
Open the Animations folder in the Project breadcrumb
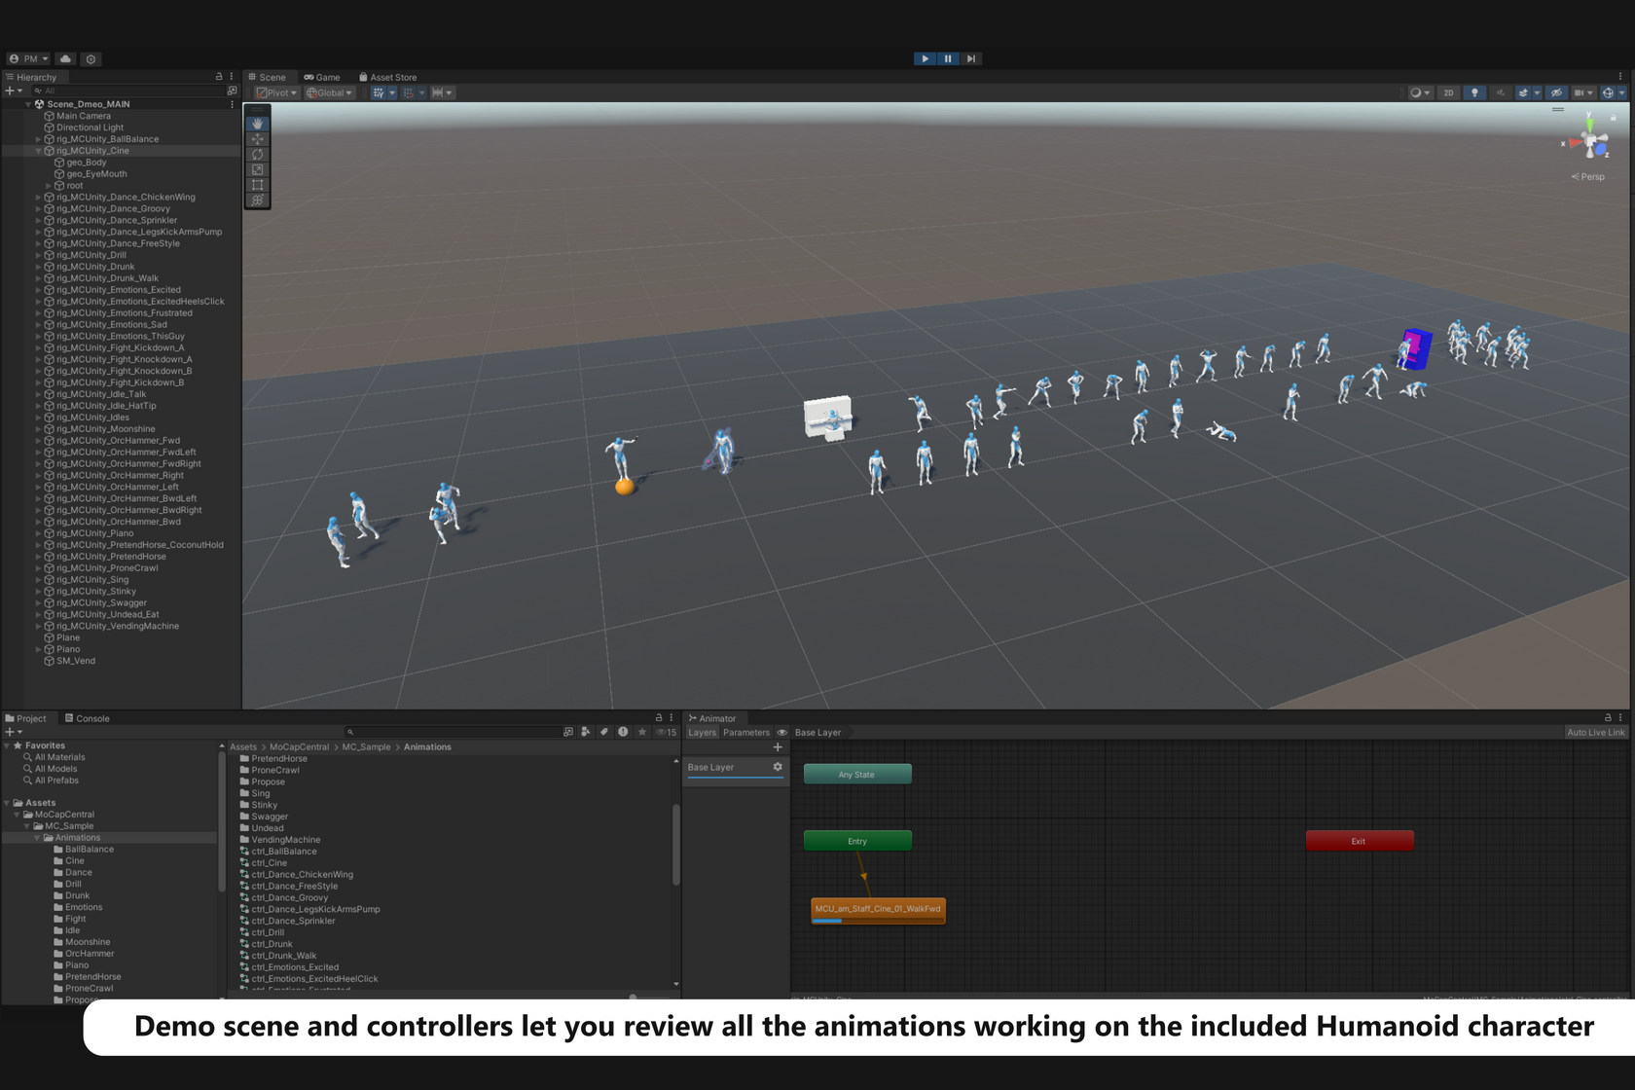pos(427,746)
